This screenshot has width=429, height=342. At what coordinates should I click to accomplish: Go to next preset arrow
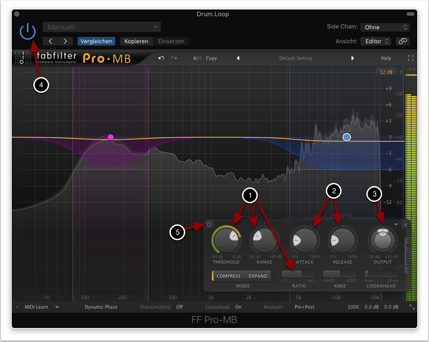(352, 58)
